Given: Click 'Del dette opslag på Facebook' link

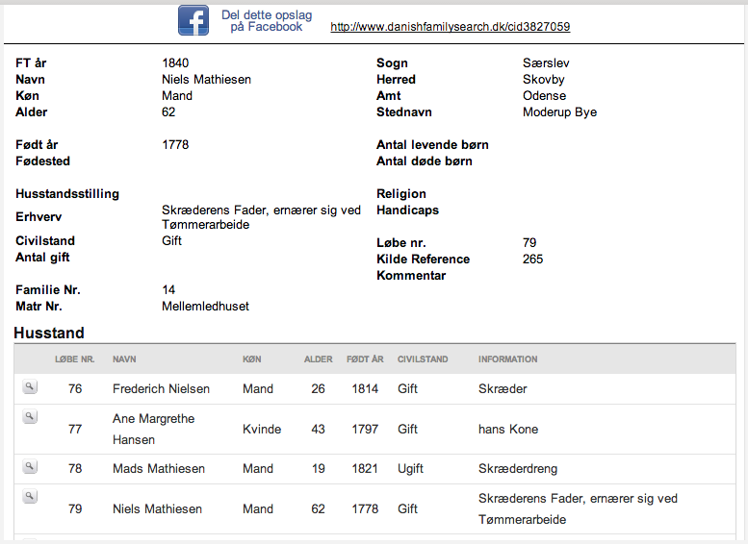Looking at the screenshot, I should point(267,21).
